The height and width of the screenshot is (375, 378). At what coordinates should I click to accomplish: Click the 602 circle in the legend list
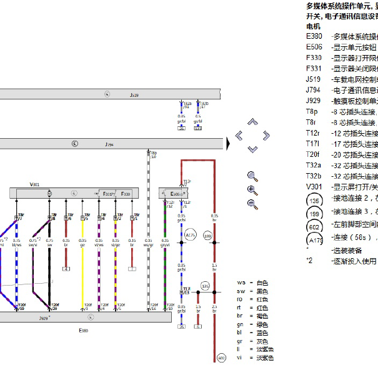[314, 227]
